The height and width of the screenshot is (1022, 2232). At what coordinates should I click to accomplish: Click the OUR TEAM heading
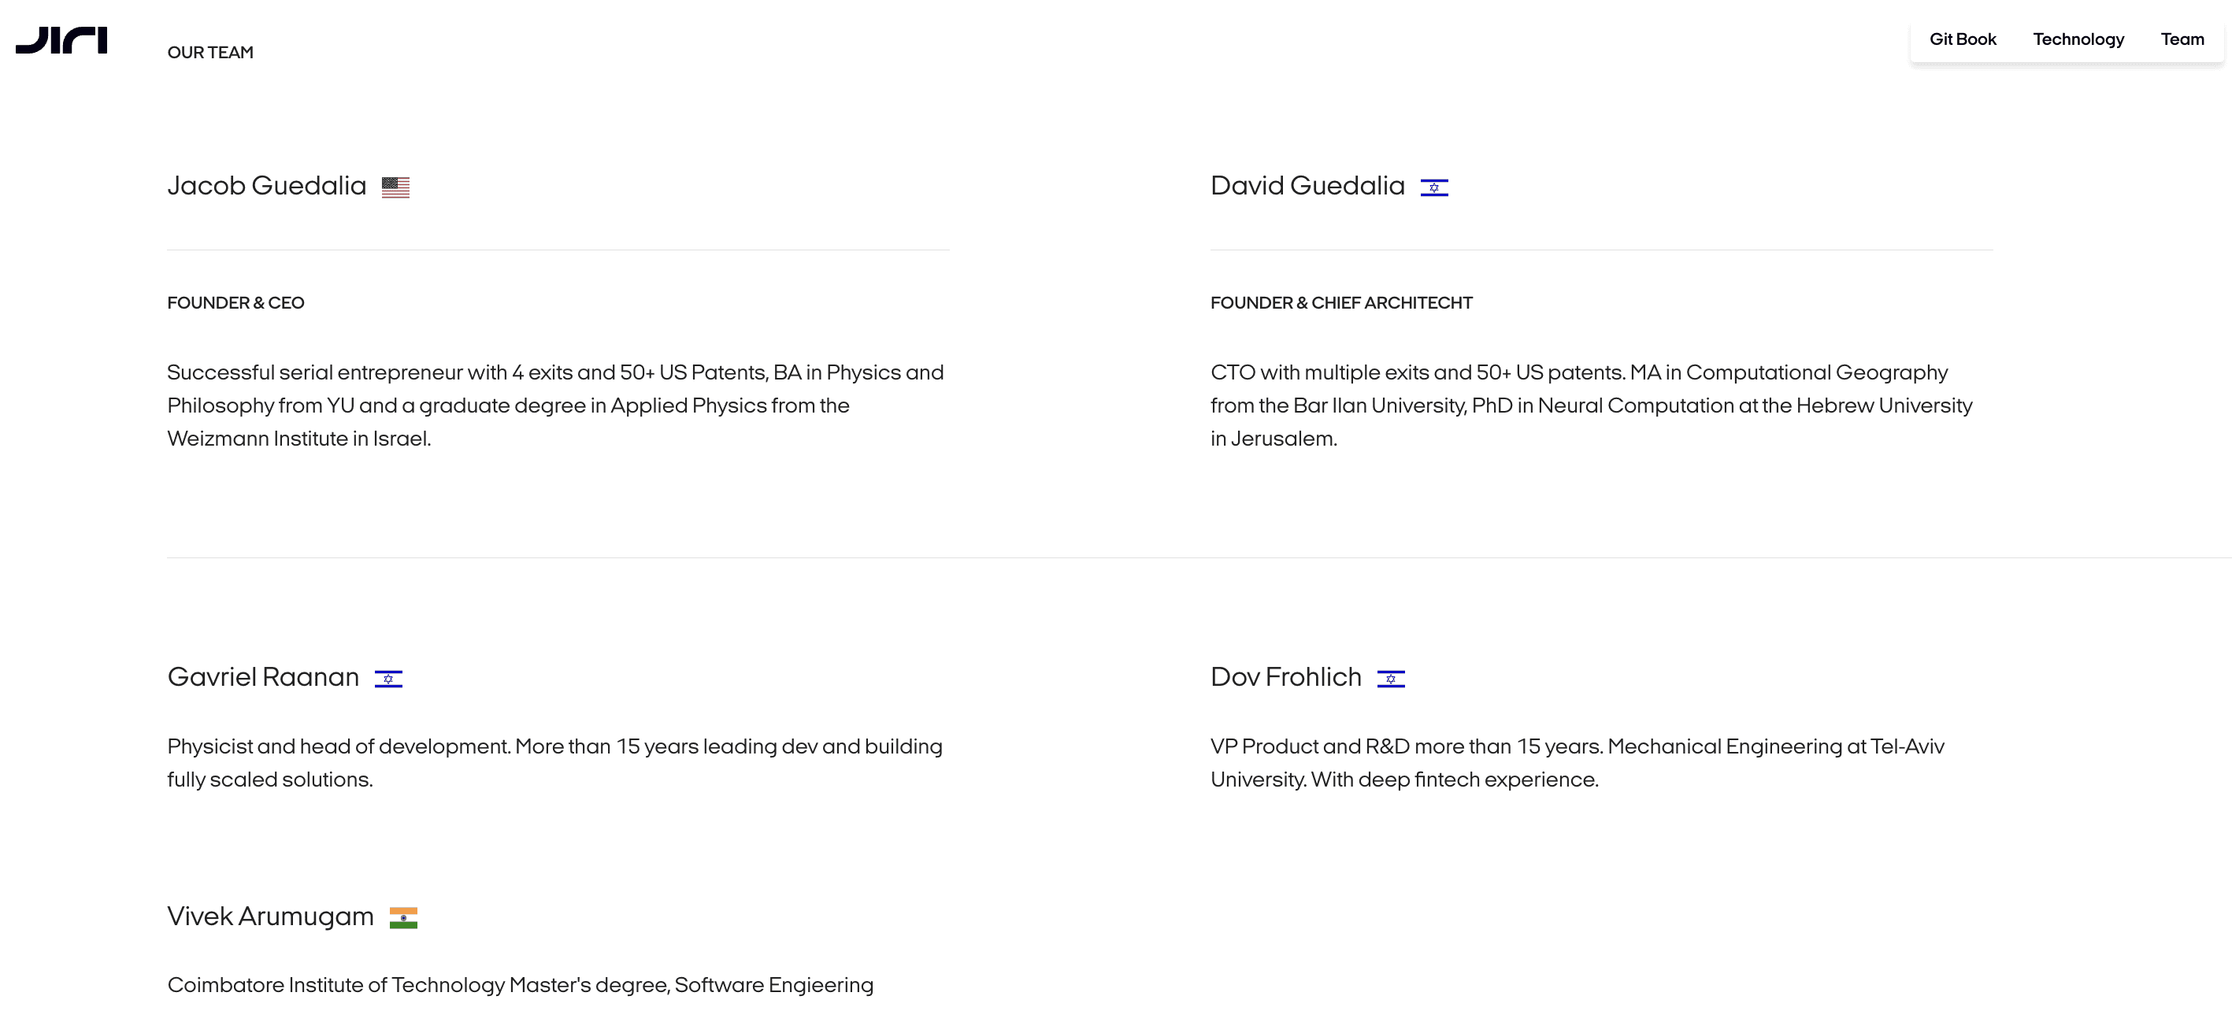coord(210,52)
